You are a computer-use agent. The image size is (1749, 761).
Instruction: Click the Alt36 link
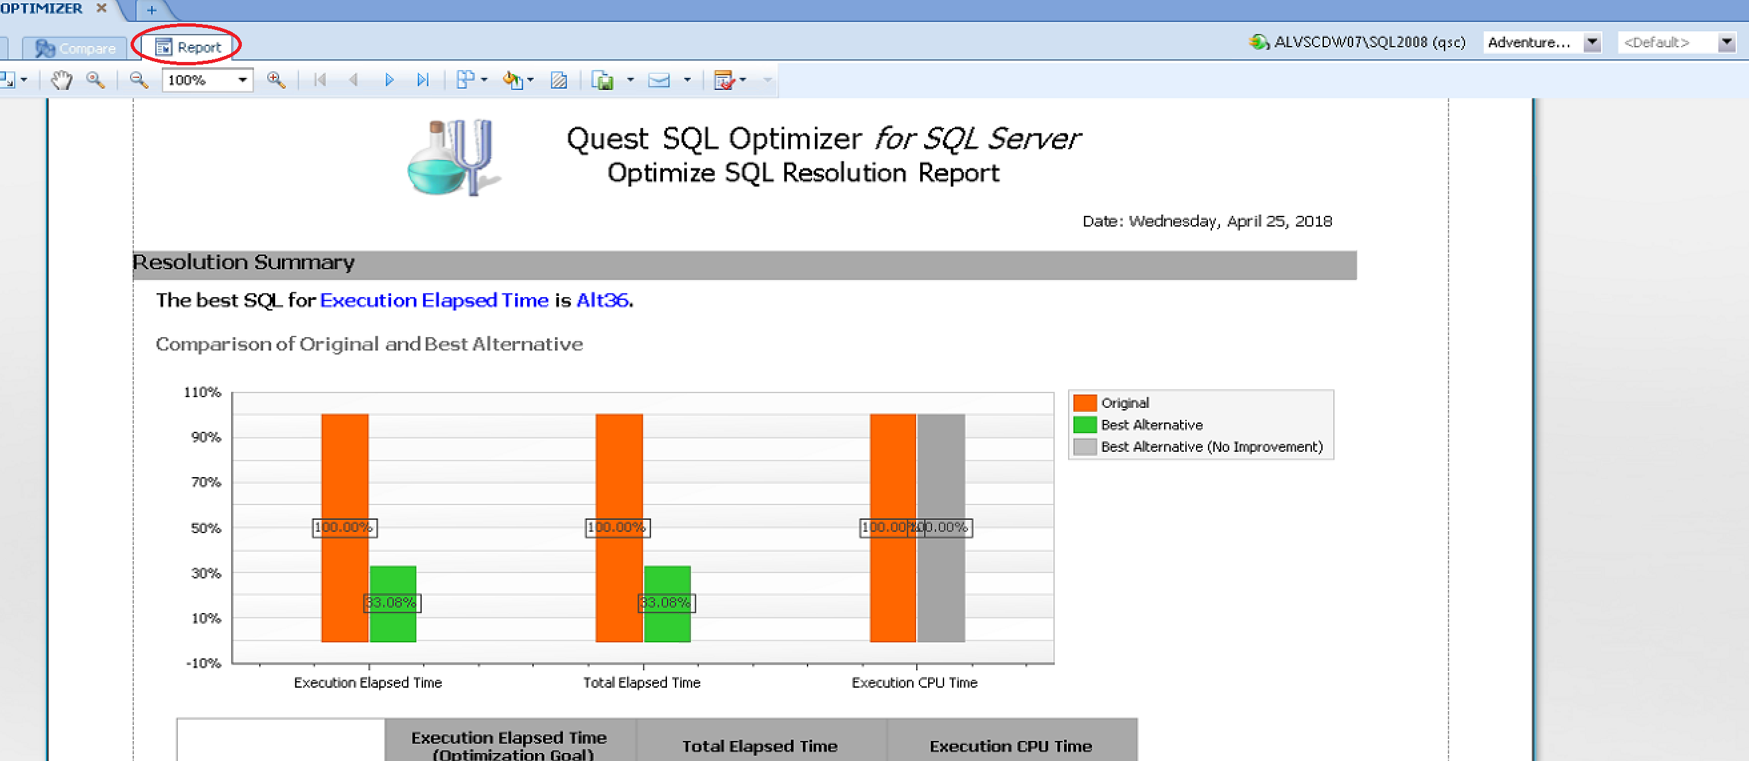click(x=602, y=300)
